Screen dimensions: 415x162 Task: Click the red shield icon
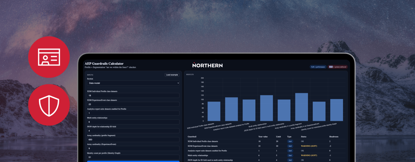(x=49, y=105)
